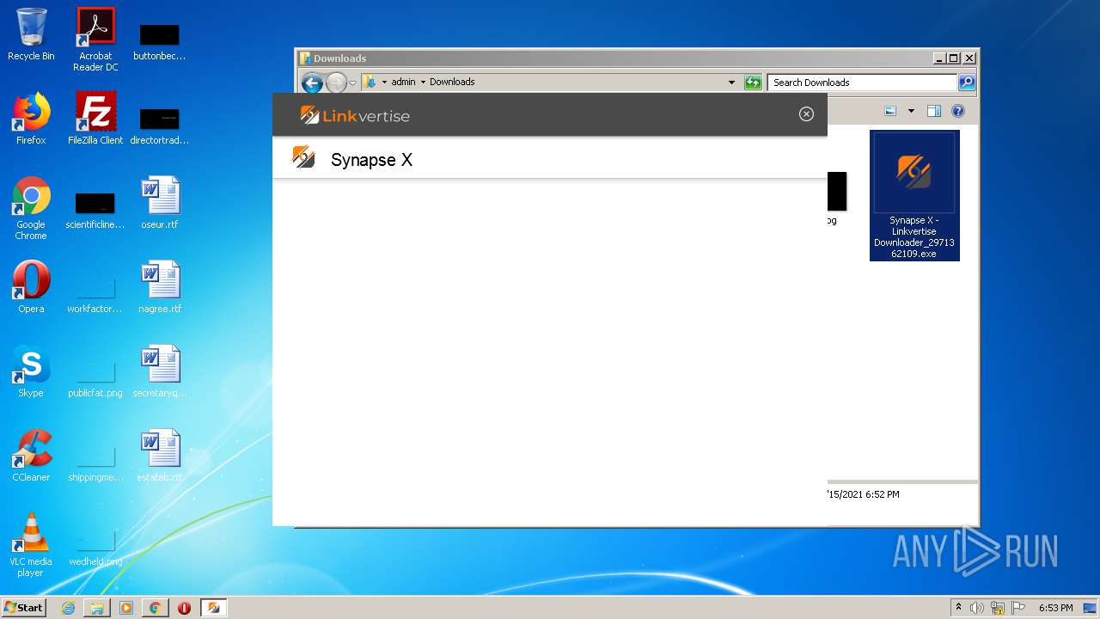Click the Search Downloads field

862,83
